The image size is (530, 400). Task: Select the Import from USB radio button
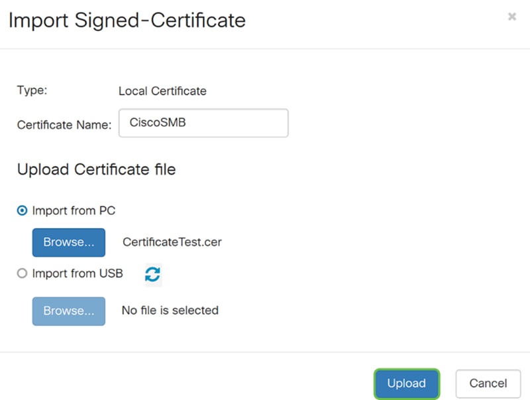[22, 273]
